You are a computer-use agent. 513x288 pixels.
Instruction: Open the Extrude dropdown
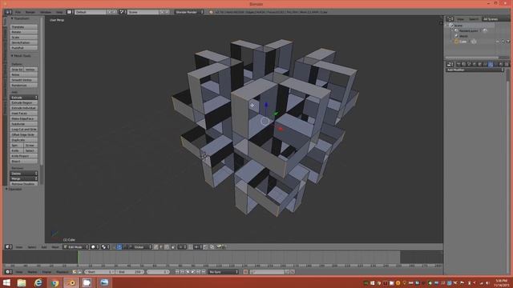[24, 98]
